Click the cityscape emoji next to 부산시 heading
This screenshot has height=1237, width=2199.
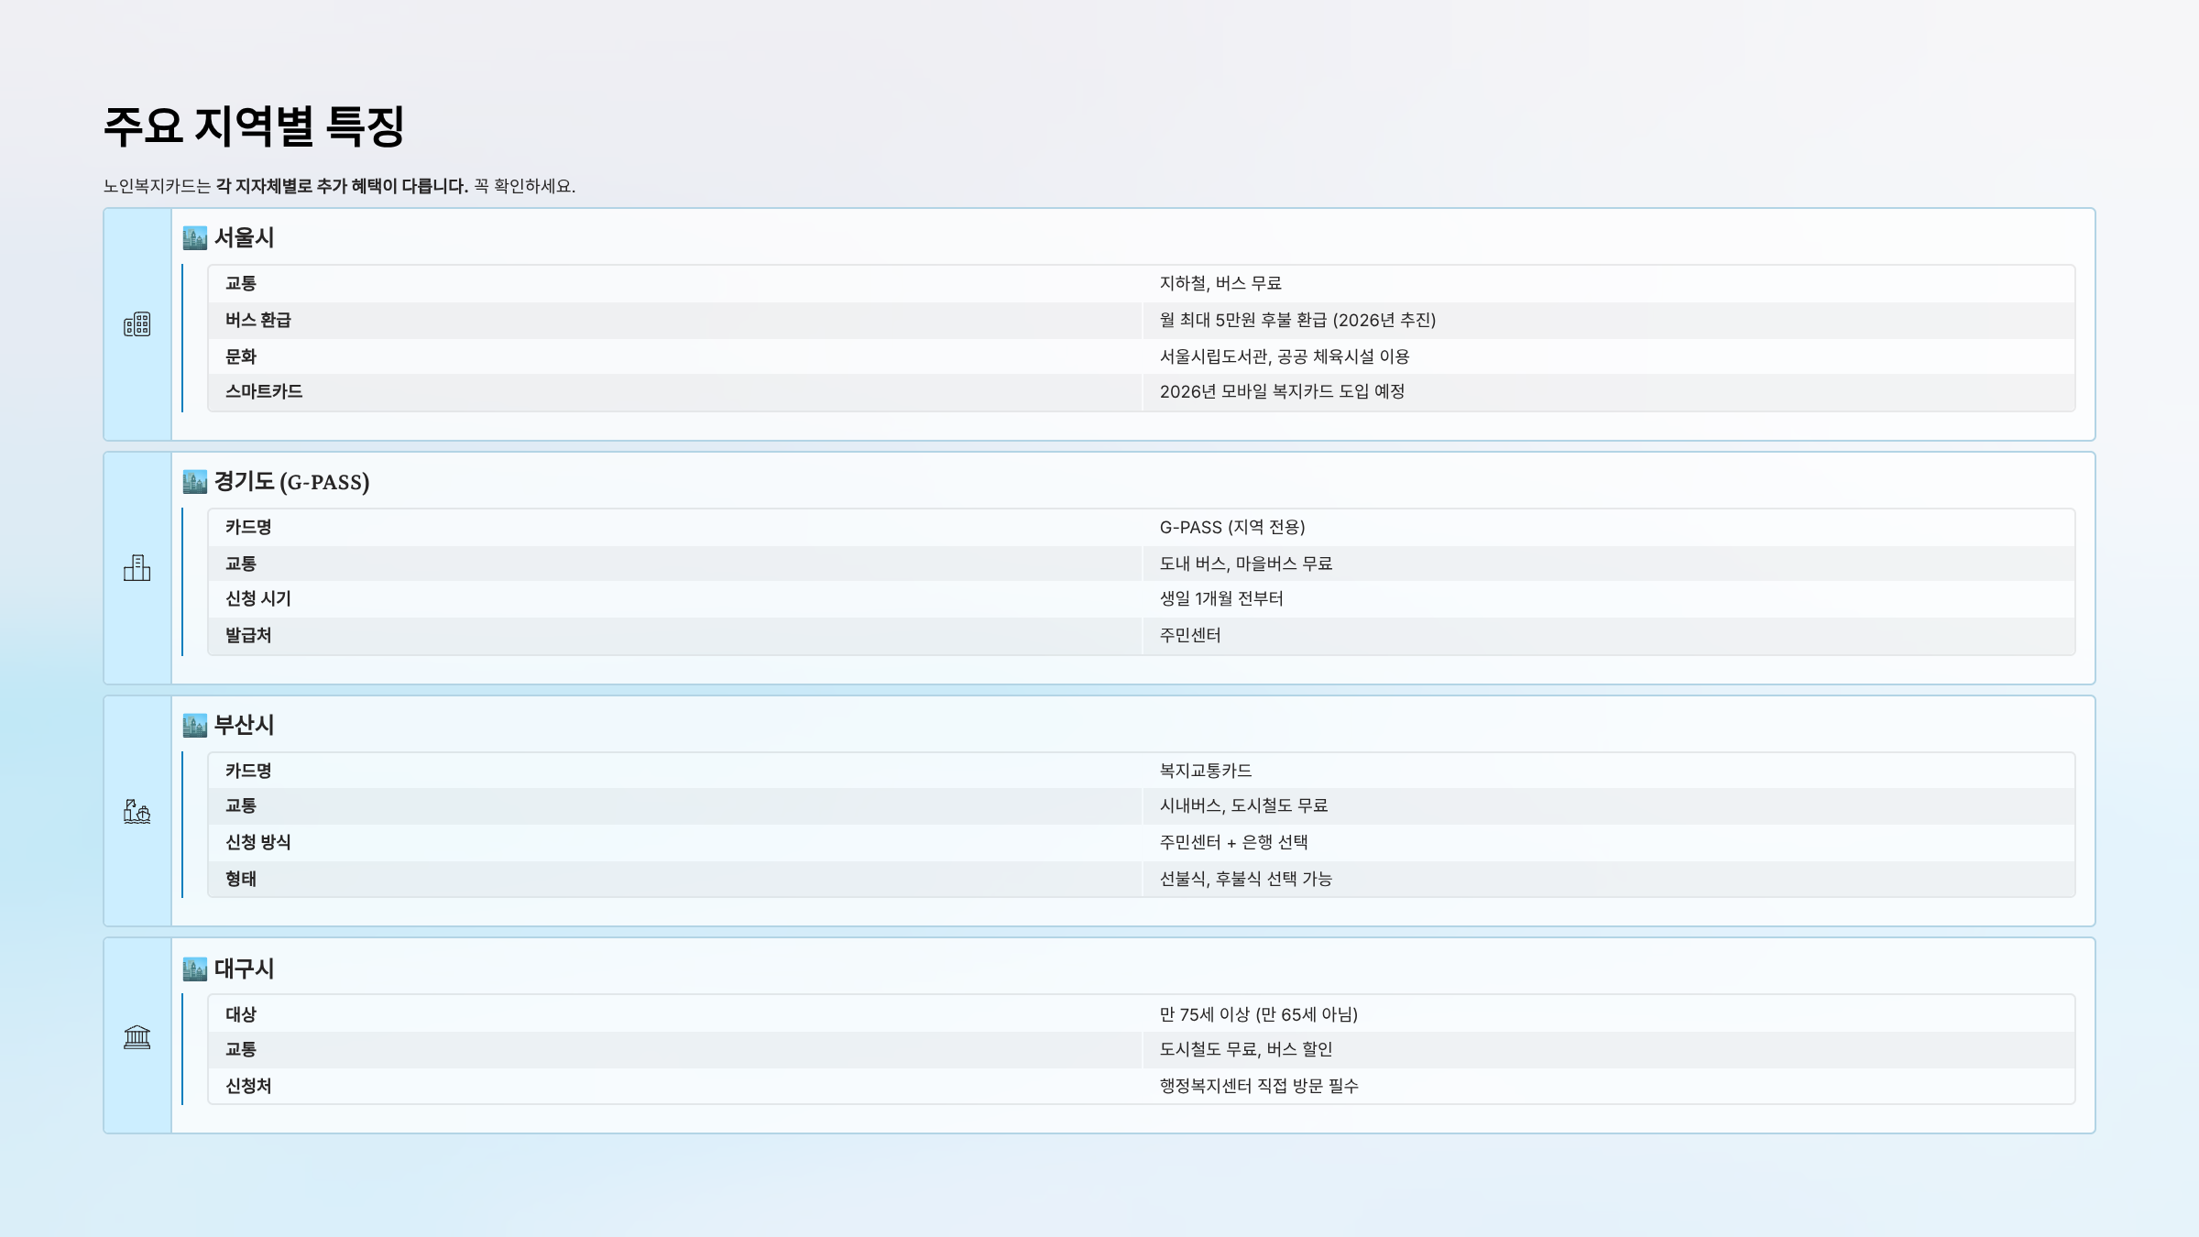(x=194, y=726)
